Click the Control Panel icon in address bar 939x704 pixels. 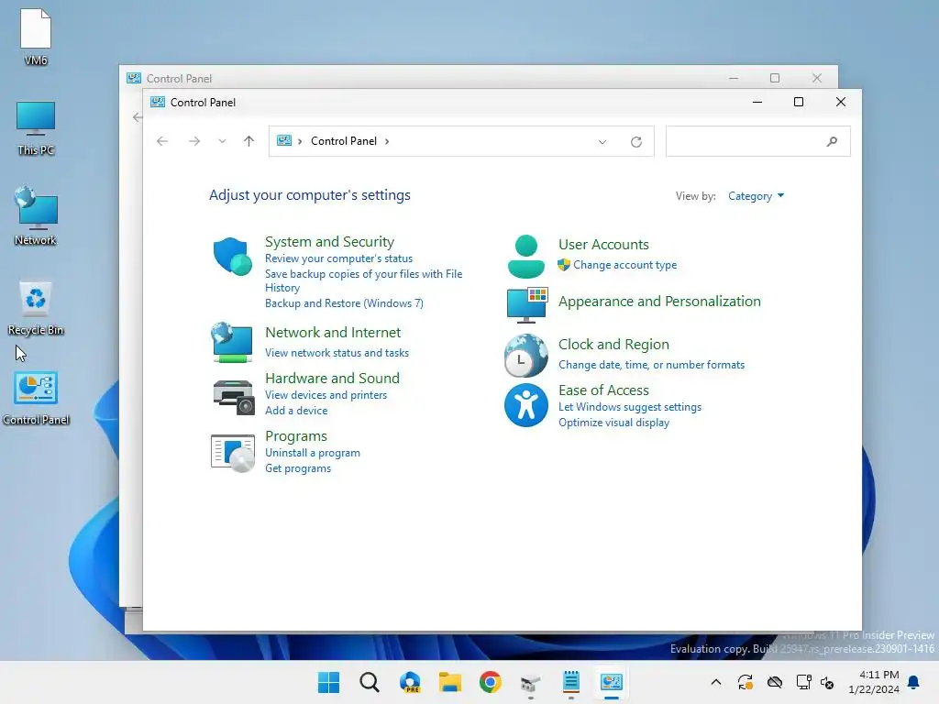tap(284, 140)
